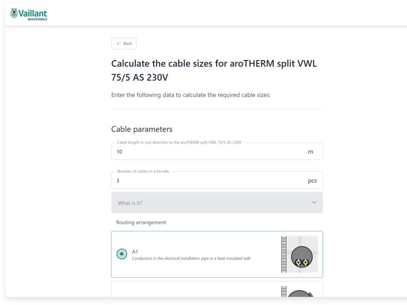Click the aroTHERM split page heading

click(x=214, y=70)
